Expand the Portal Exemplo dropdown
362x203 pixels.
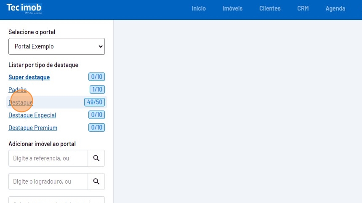[x=56, y=46]
